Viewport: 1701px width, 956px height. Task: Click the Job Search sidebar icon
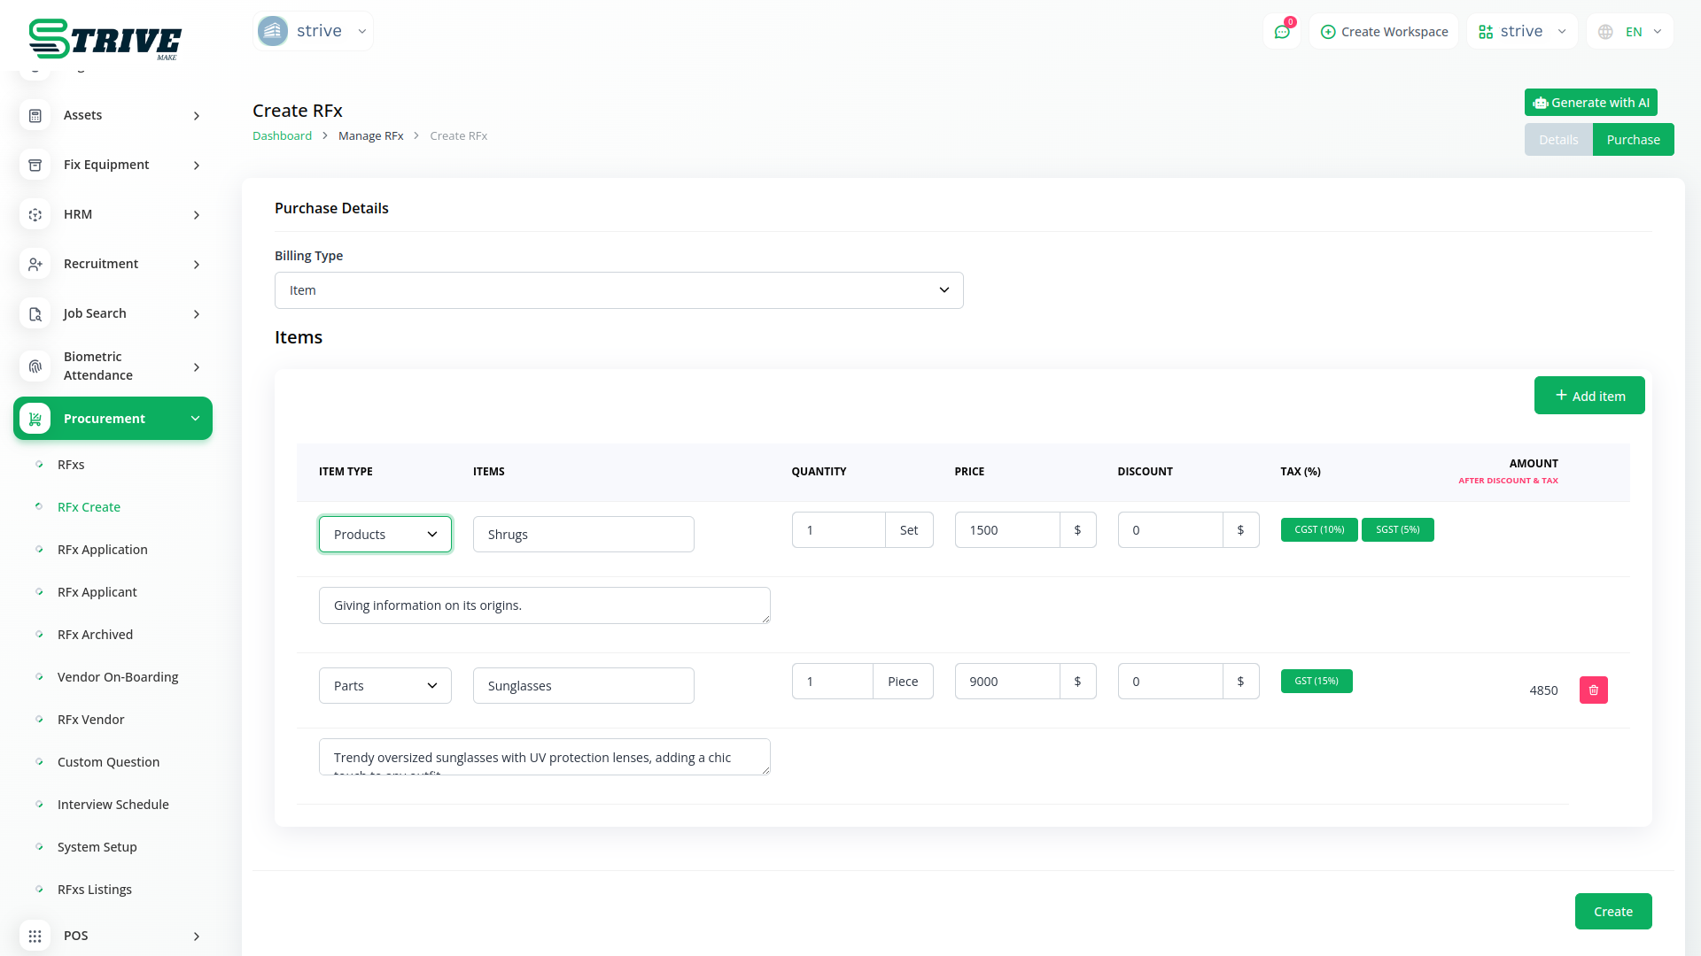(35, 314)
